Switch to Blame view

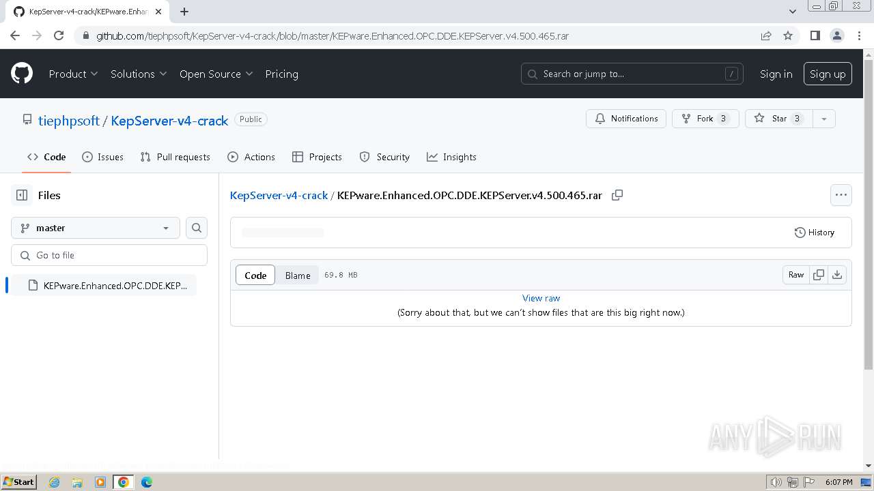(x=298, y=275)
